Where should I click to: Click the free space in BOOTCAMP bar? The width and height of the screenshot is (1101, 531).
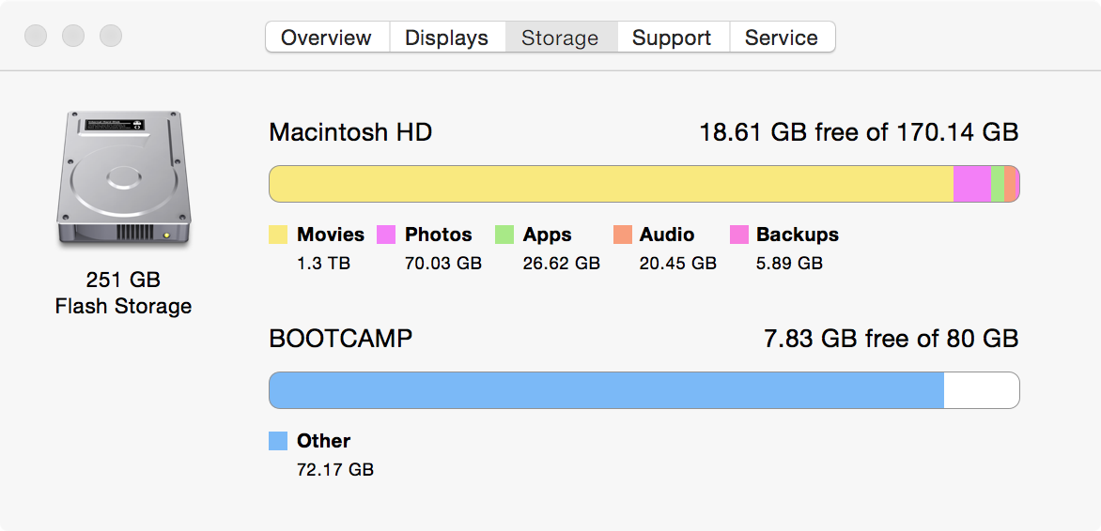point(981,390)
